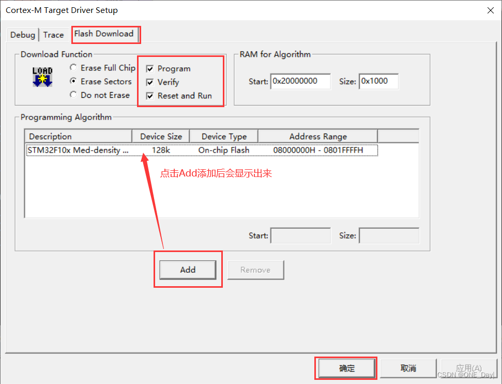Cancel with the 取消 button
This screenshot has height=384, width=502.
tap(408, 368)
